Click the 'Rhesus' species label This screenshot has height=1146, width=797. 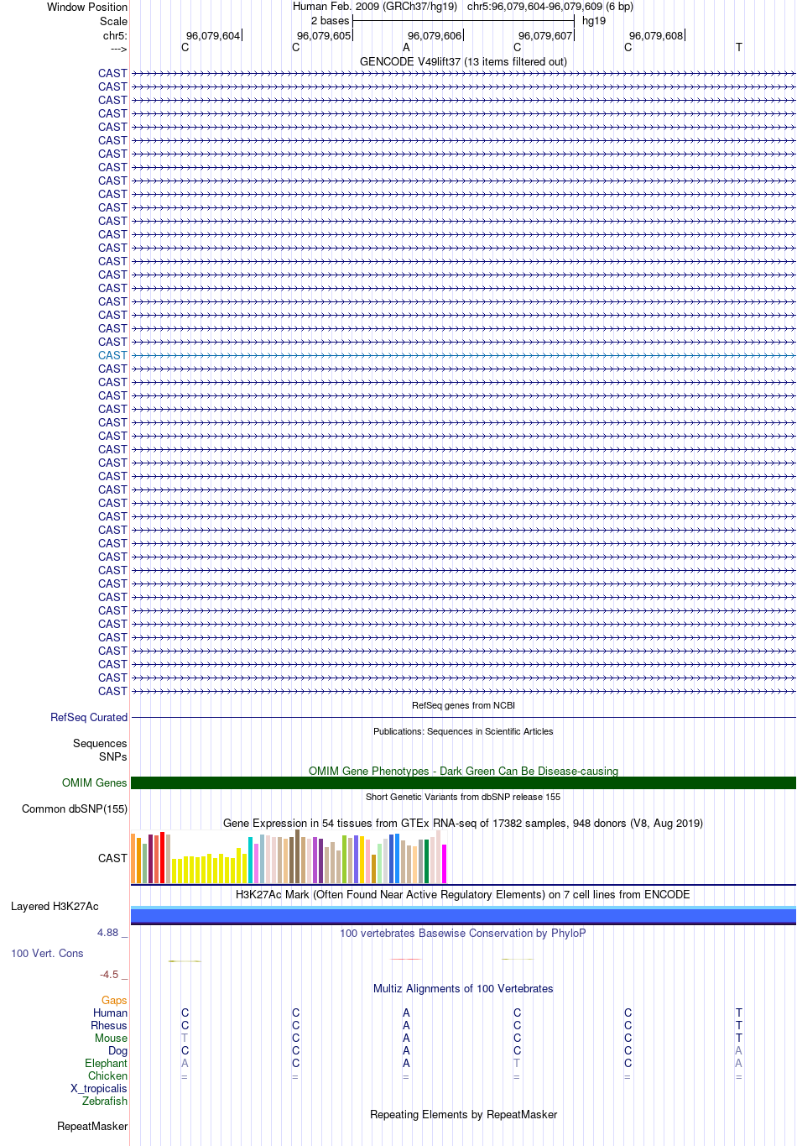pos(109,1025)
